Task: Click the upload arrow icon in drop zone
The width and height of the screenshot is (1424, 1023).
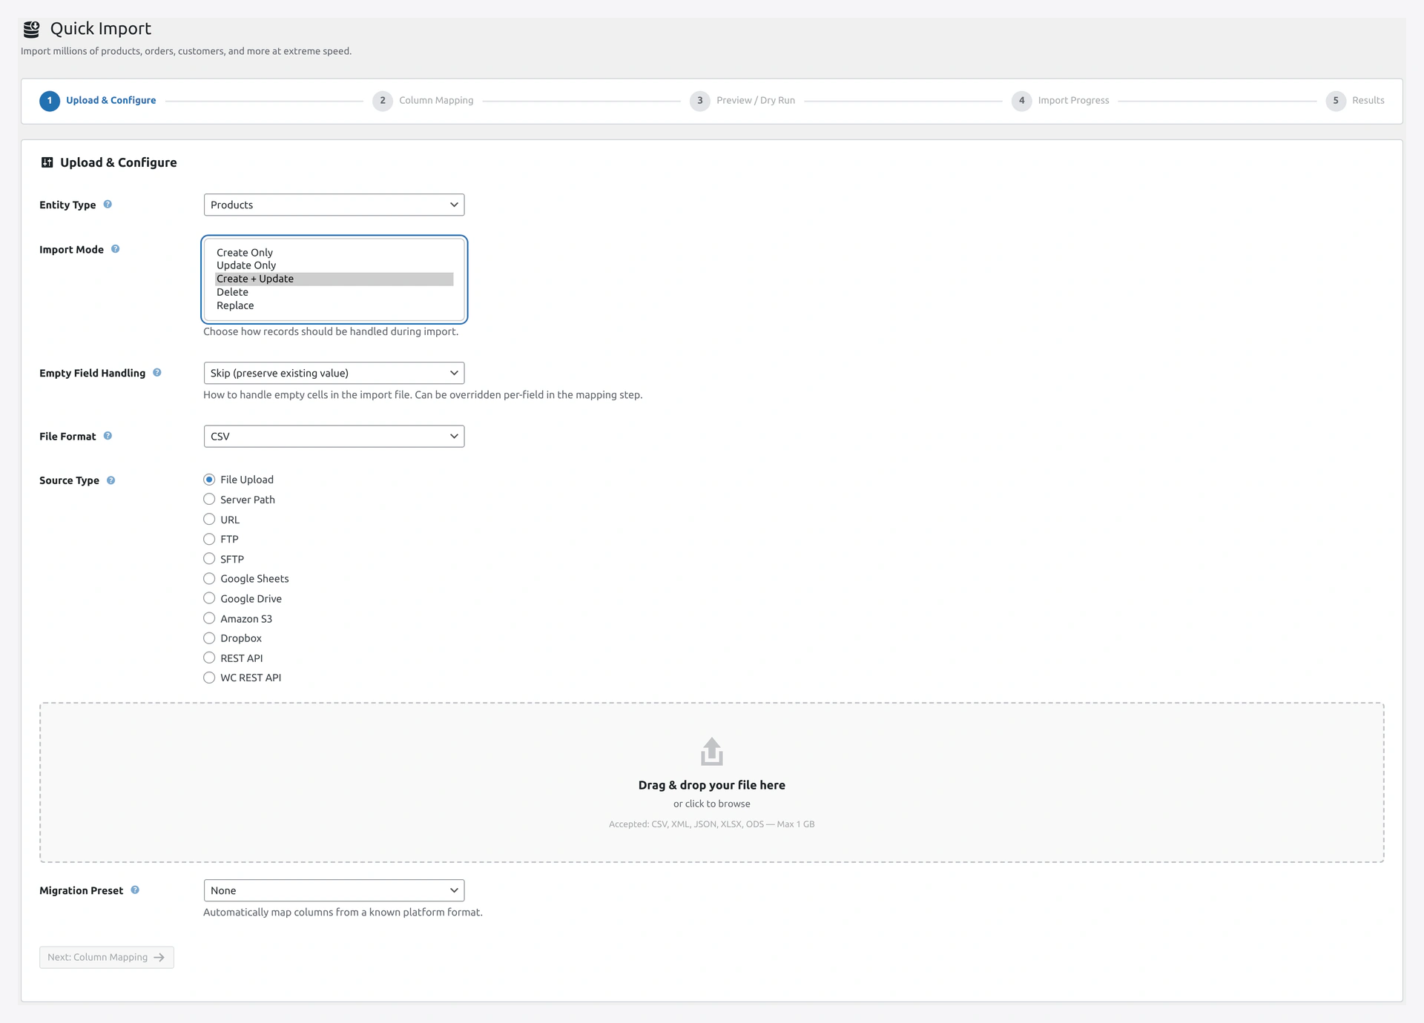Action: tap(711, 751)
